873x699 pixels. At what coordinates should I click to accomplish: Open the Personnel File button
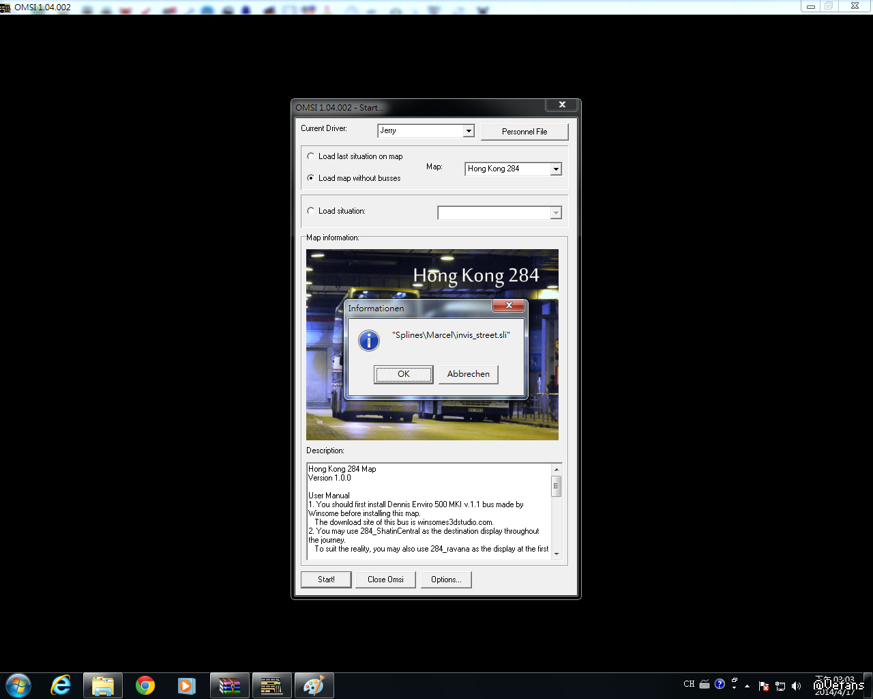coord(524,132)
